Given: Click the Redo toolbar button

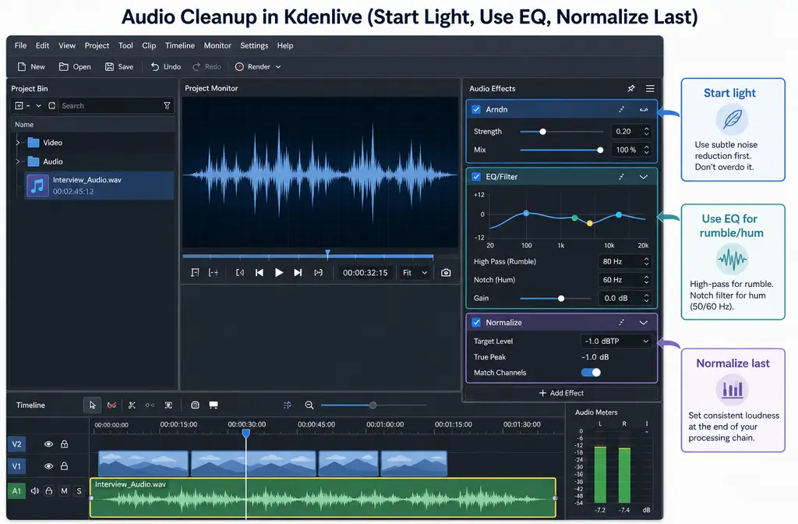Looking at the screenshot, I should 207,67.
